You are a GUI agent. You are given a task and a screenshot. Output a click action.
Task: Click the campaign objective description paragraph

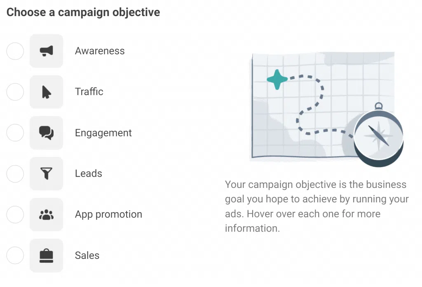(317, 206)
